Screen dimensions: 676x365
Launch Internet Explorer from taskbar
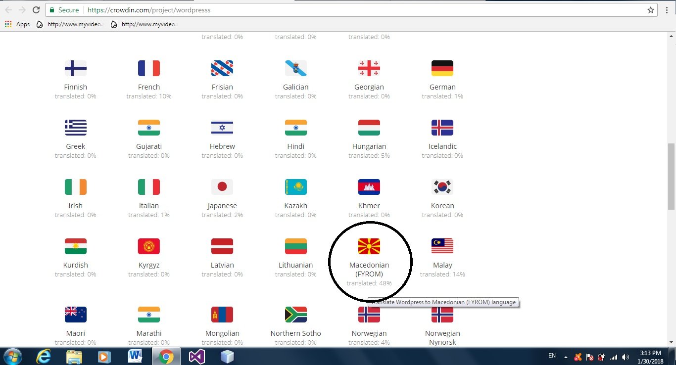pyautogui.click(x=44, y=356)
